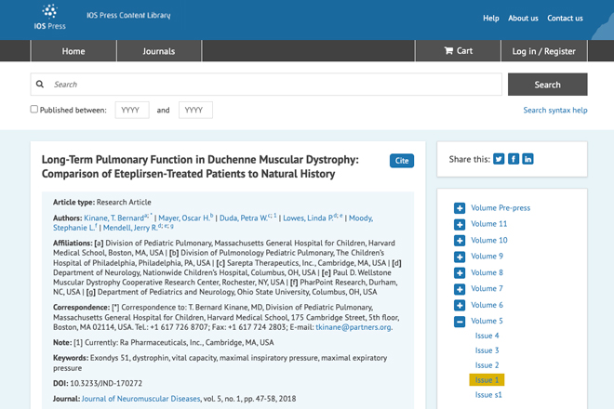
Task: Open the Journals nav tab
Action: (158, 51)
